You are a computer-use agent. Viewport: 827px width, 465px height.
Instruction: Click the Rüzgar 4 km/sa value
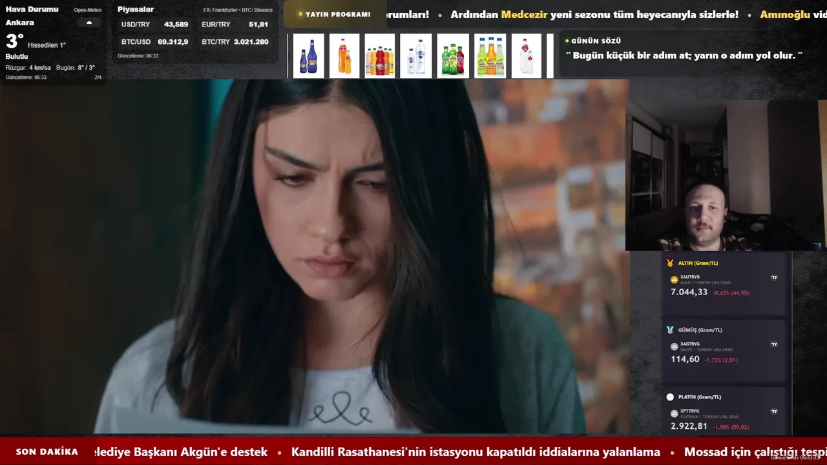point(28,68)
